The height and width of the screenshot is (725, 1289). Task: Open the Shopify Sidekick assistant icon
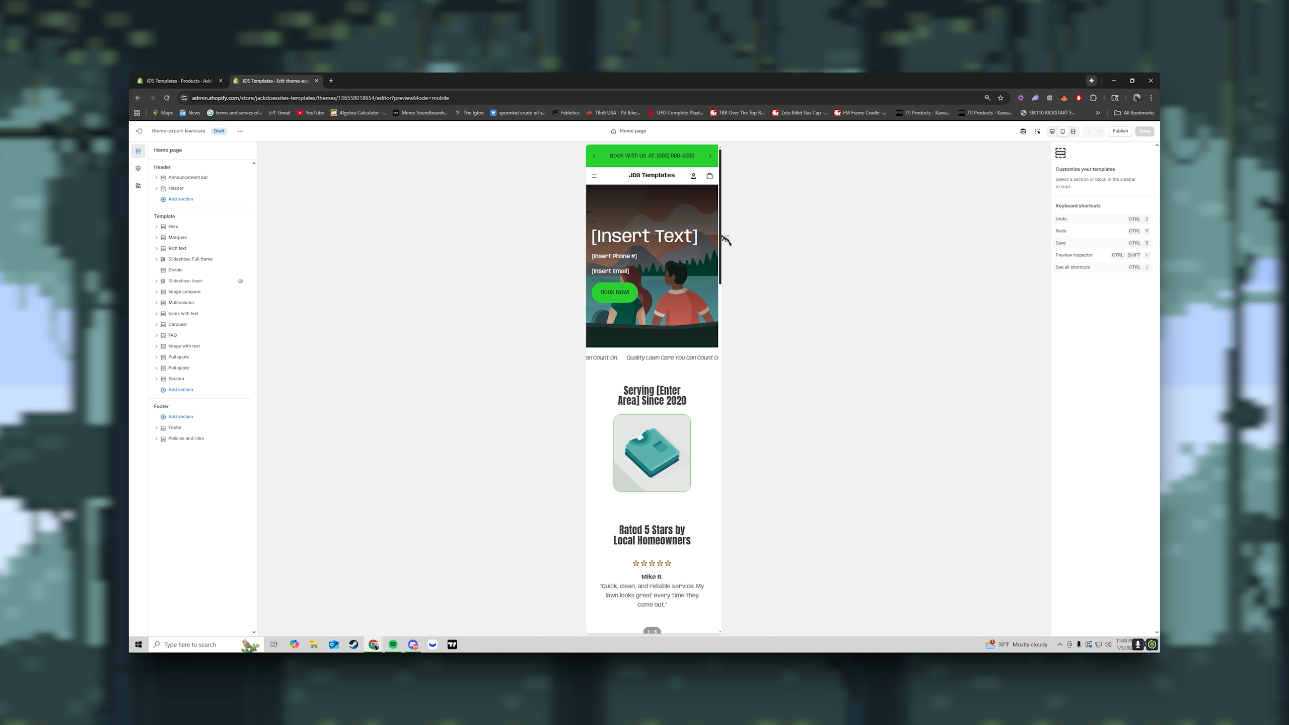click(x=1023, y=131)
